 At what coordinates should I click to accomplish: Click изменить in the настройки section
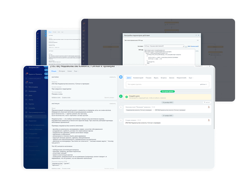click(113, 77)
